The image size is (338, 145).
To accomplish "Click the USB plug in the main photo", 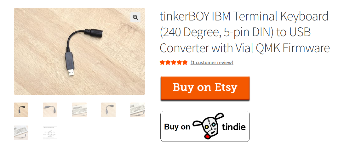I will (x=71, y=72).
